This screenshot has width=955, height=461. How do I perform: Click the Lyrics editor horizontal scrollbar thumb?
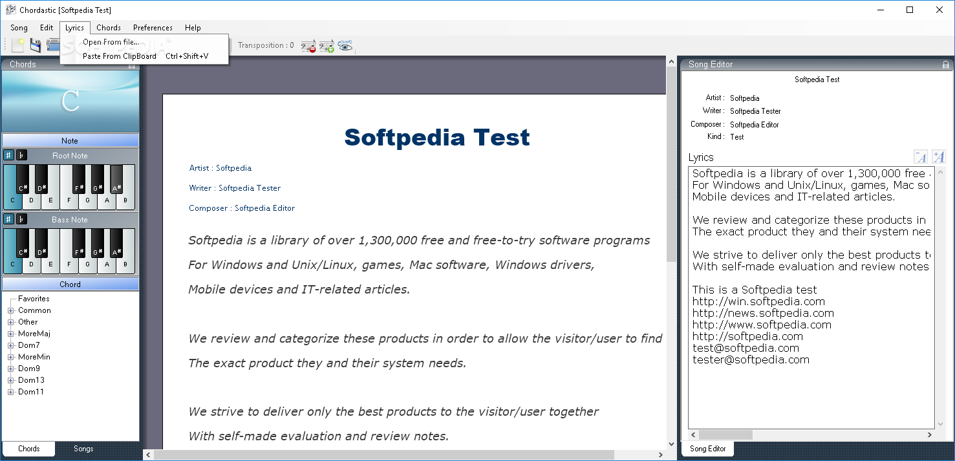pos(725,434)
